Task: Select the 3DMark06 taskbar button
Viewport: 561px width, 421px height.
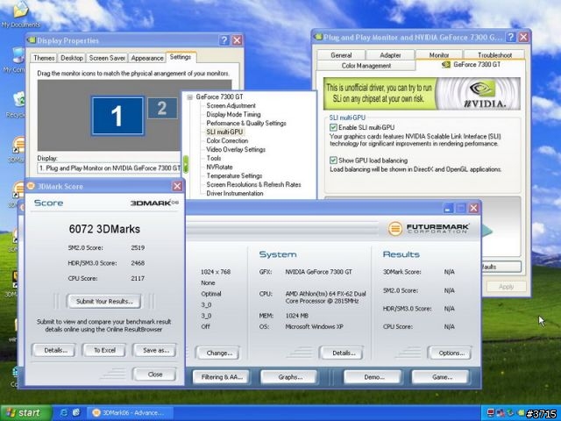Action: (x=130, y=413)
